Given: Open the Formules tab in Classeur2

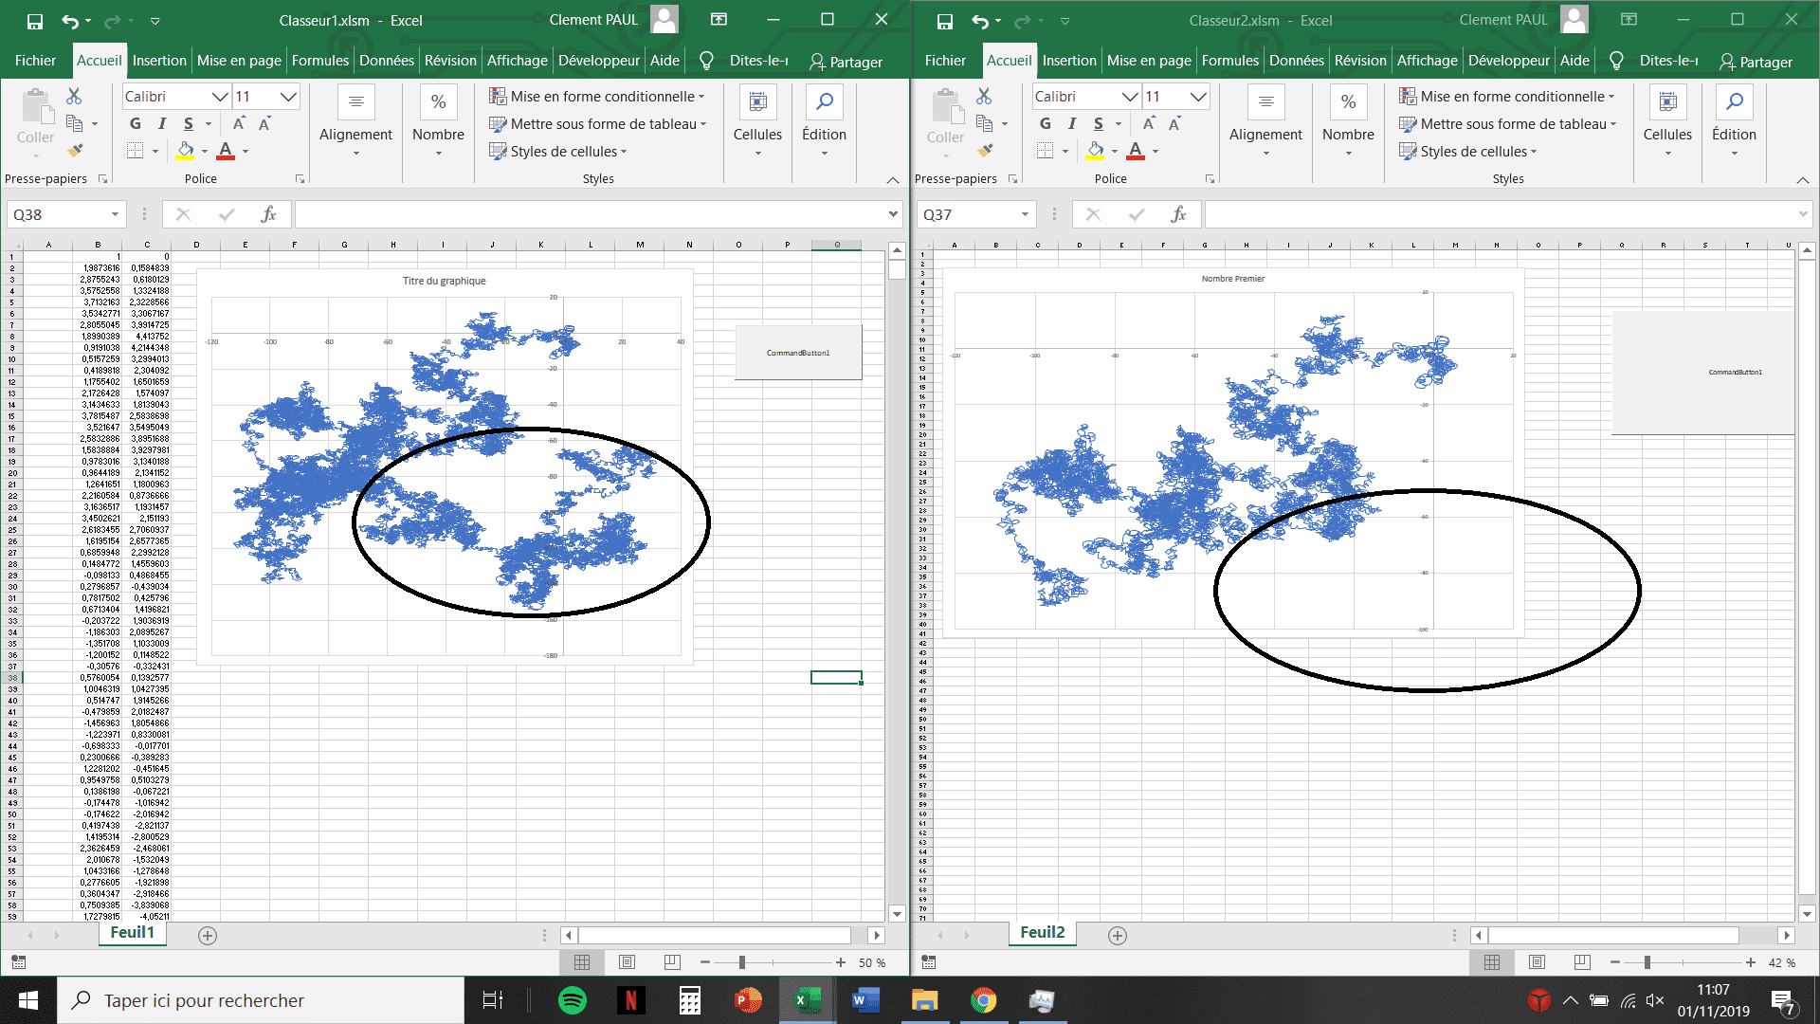Looking at the screenshot, I should (1229, 61).
